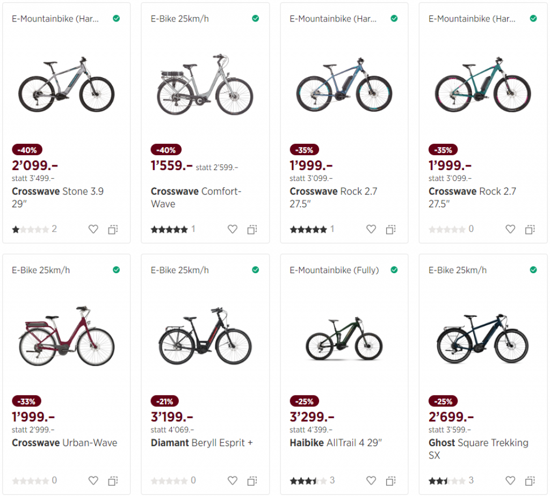Click five-star rating of Crosswave Comfort-Wave
Screen dimensions: 550x496
(169, 229)
